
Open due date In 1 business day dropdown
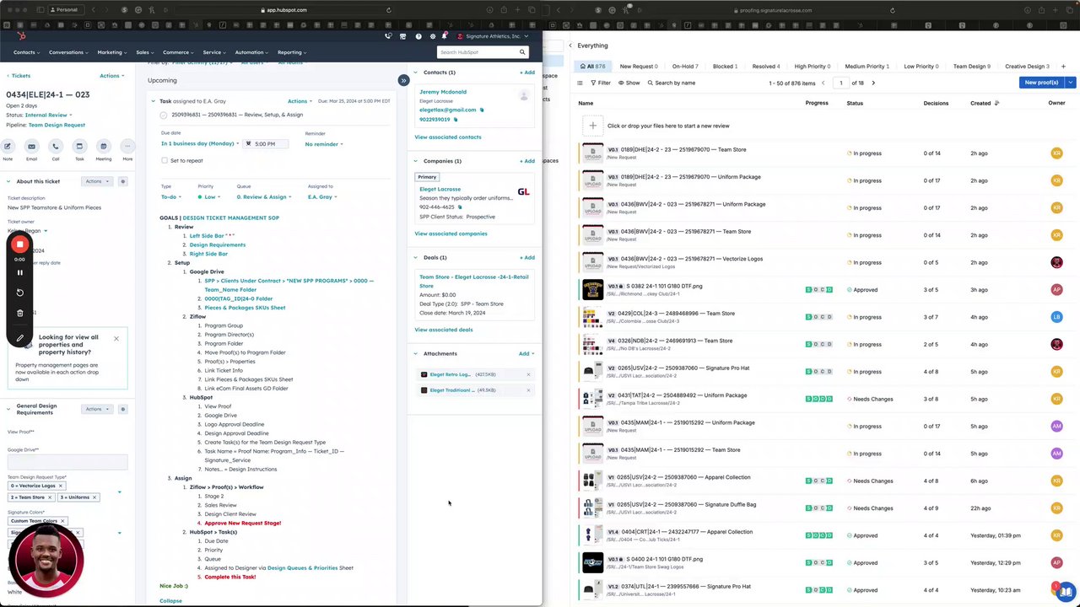click(200, 143)
